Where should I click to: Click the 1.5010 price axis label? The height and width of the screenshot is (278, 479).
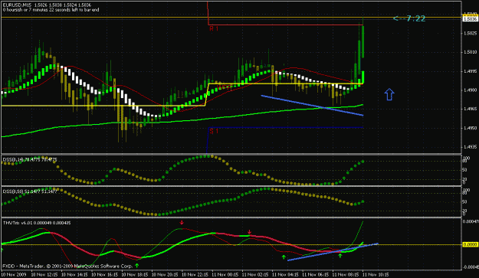[x=470, y=52]
